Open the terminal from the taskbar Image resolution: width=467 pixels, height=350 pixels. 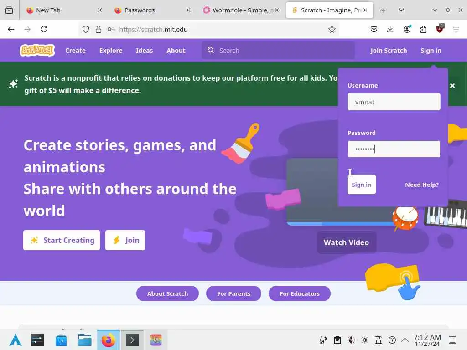pos(132,340)
